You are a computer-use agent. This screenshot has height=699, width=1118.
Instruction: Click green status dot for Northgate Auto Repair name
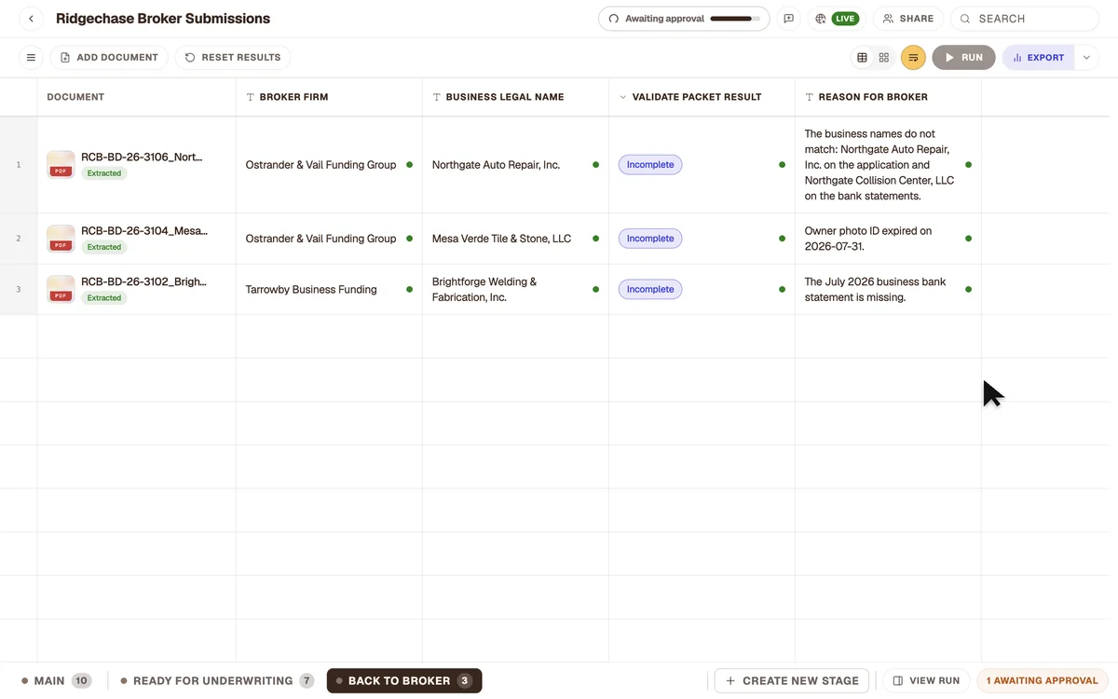pos(595,165)
